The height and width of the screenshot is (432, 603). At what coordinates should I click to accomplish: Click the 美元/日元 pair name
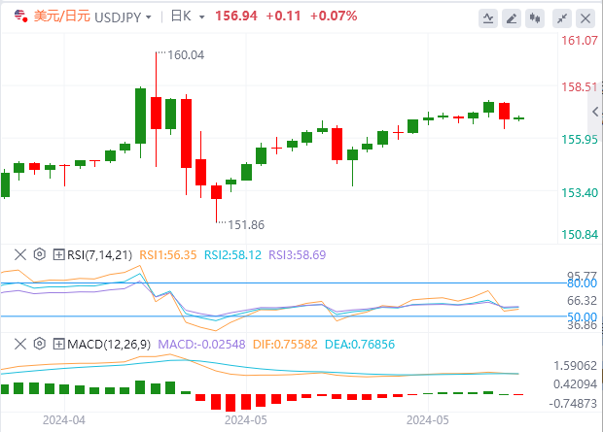(62, 17)
